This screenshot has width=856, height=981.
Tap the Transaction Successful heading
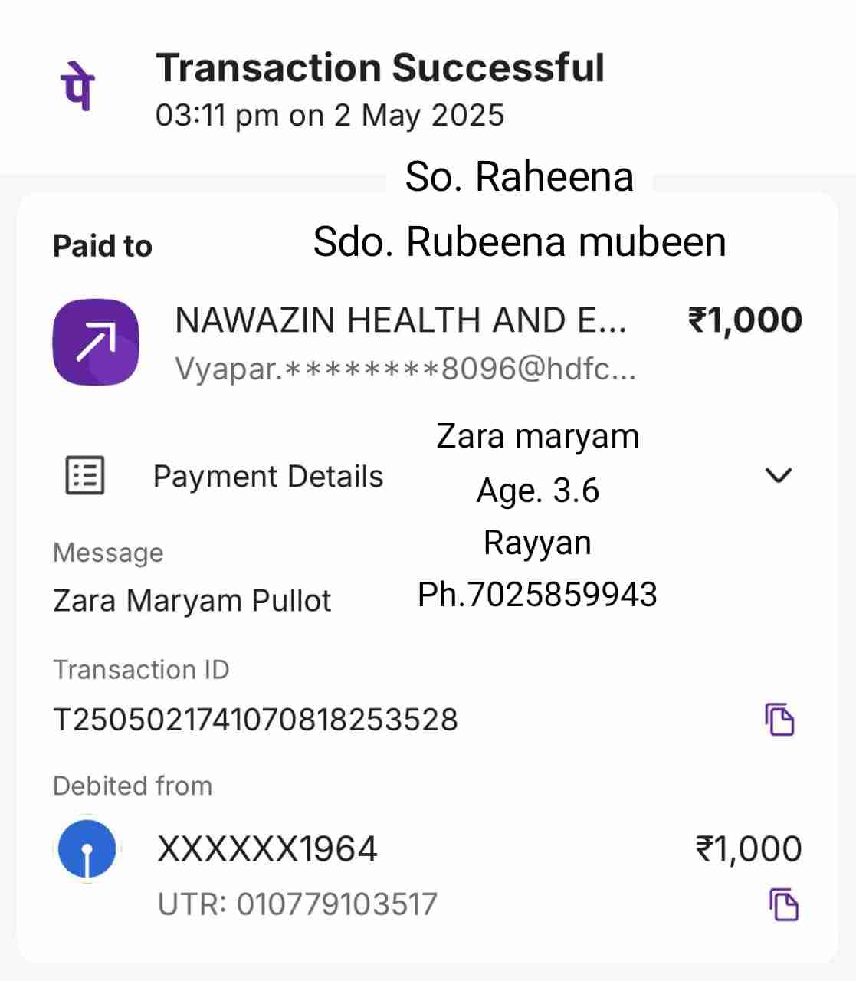380,67
